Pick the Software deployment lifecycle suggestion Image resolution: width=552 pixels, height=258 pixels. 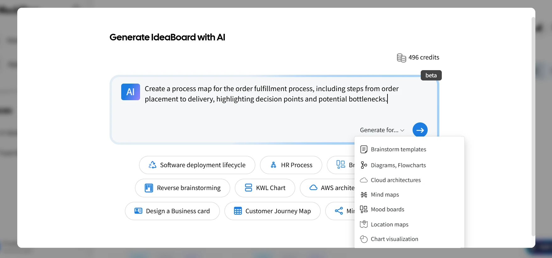click(197, 165)
